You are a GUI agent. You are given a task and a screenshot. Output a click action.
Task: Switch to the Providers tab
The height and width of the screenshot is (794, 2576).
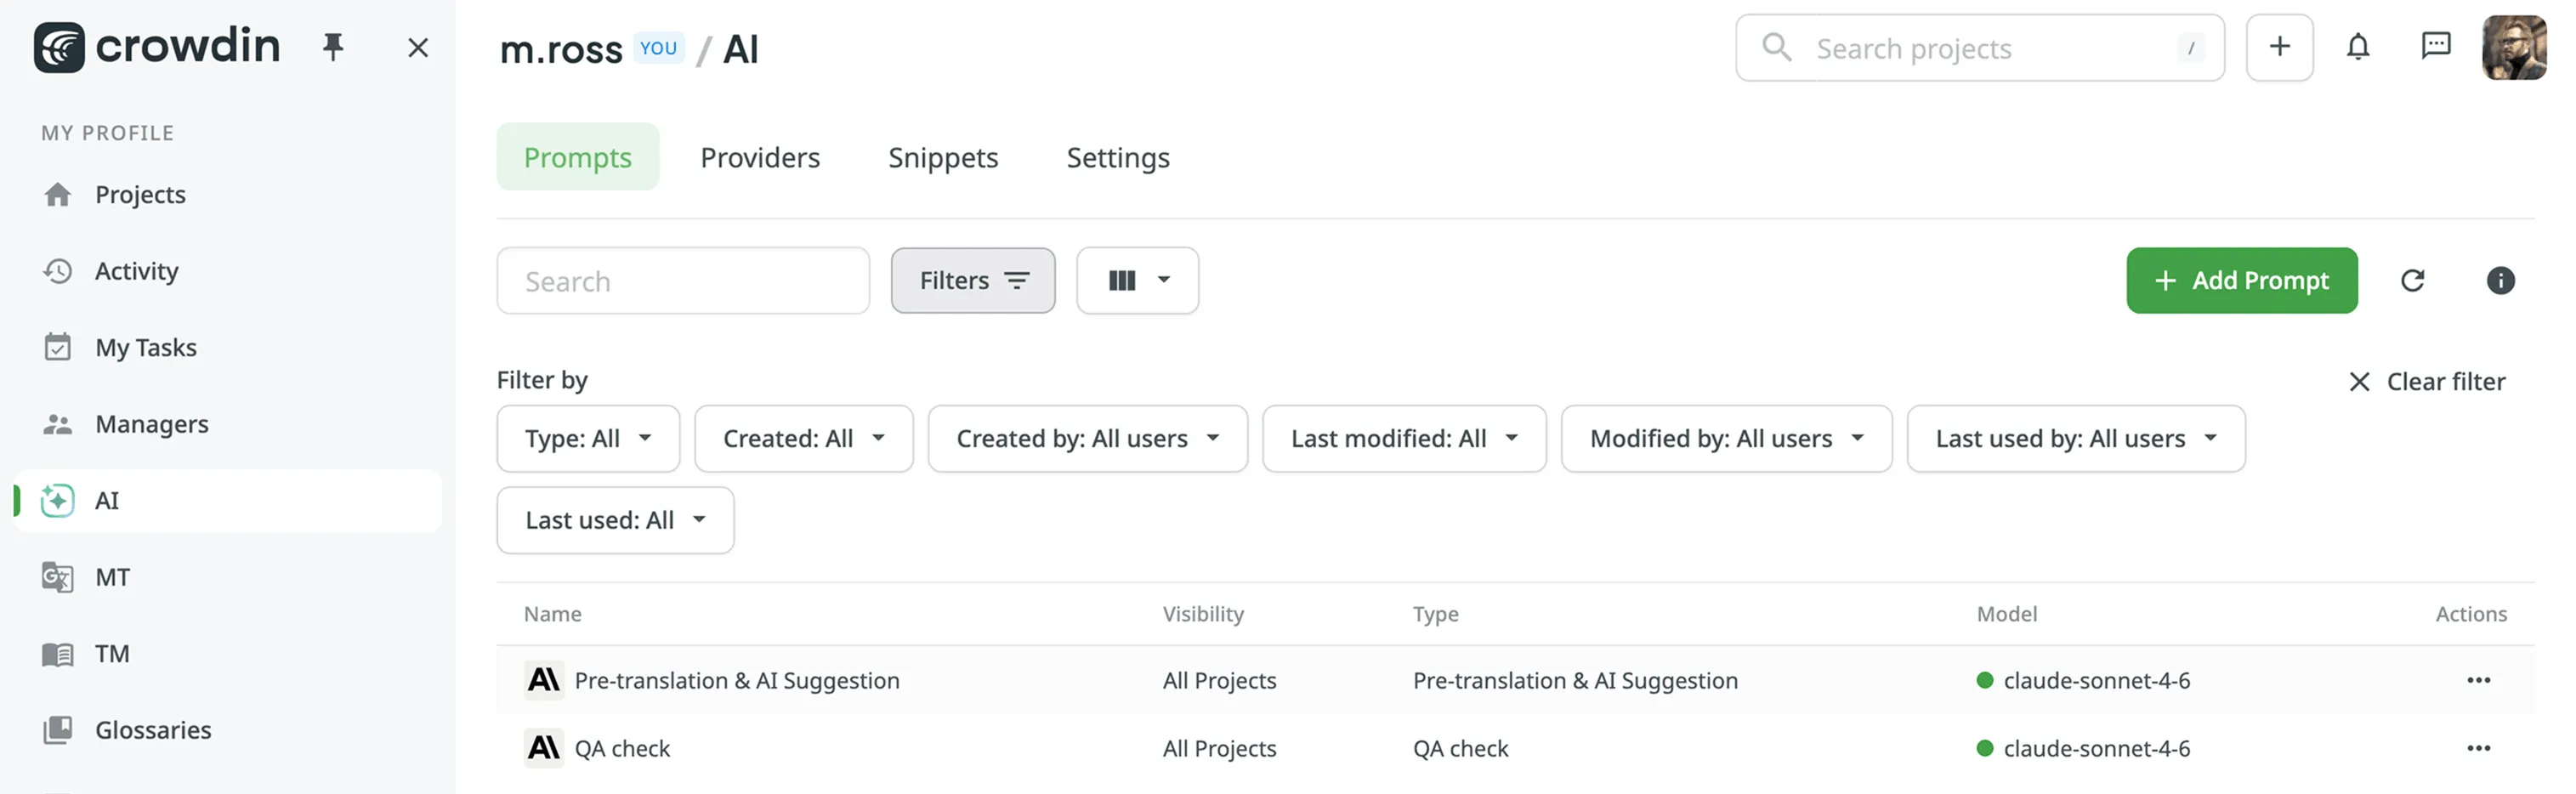pyautogui.click(x=760, y=157)
